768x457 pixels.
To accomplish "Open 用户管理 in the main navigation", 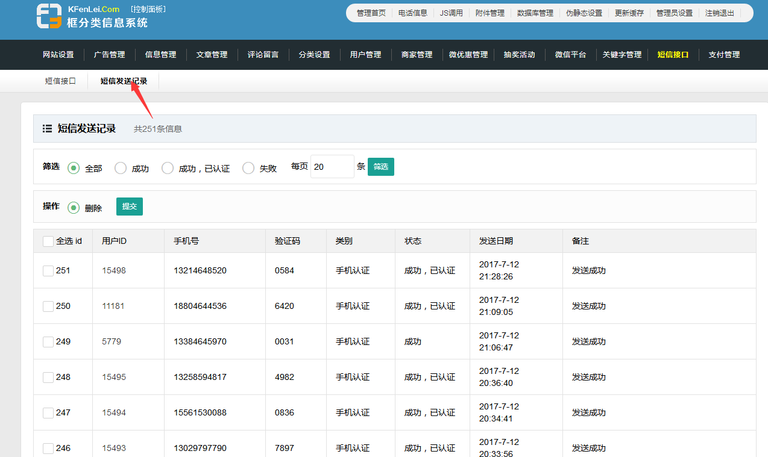I will 365,55.
